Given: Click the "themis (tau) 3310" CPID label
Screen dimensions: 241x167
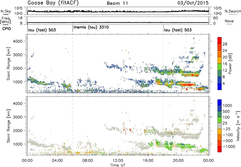Looking at the screenshot, I should [91, 27].
